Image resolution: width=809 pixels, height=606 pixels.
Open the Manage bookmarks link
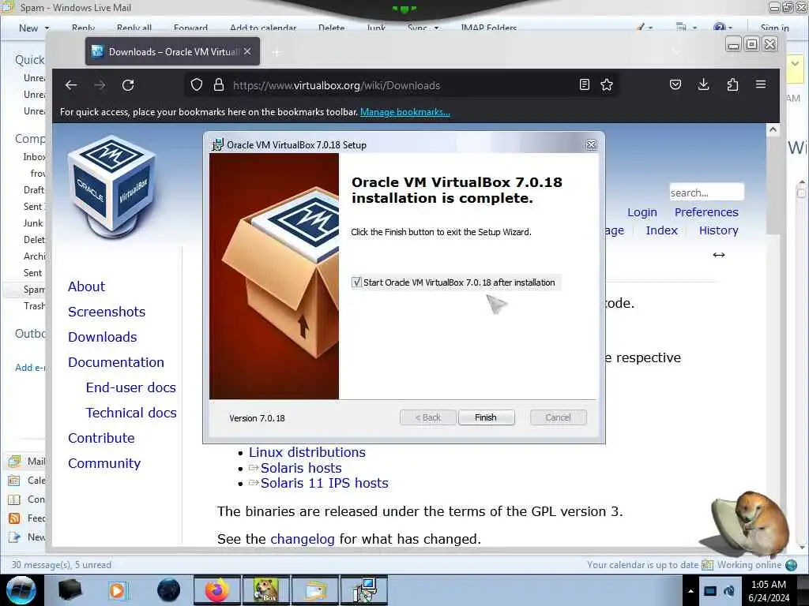(x=405, y=112)
